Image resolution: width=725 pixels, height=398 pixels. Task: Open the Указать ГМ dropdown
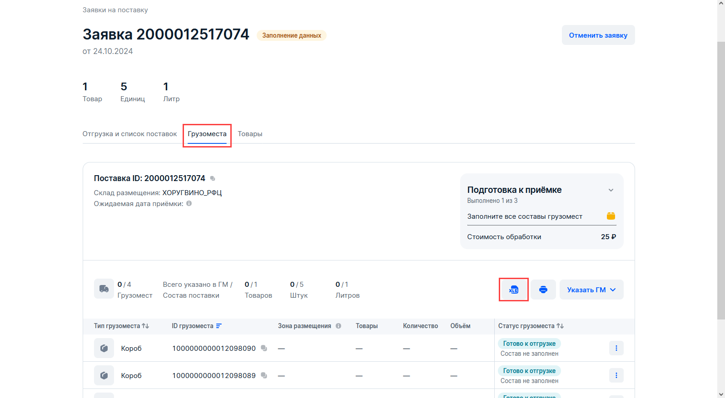click(591, 290)
